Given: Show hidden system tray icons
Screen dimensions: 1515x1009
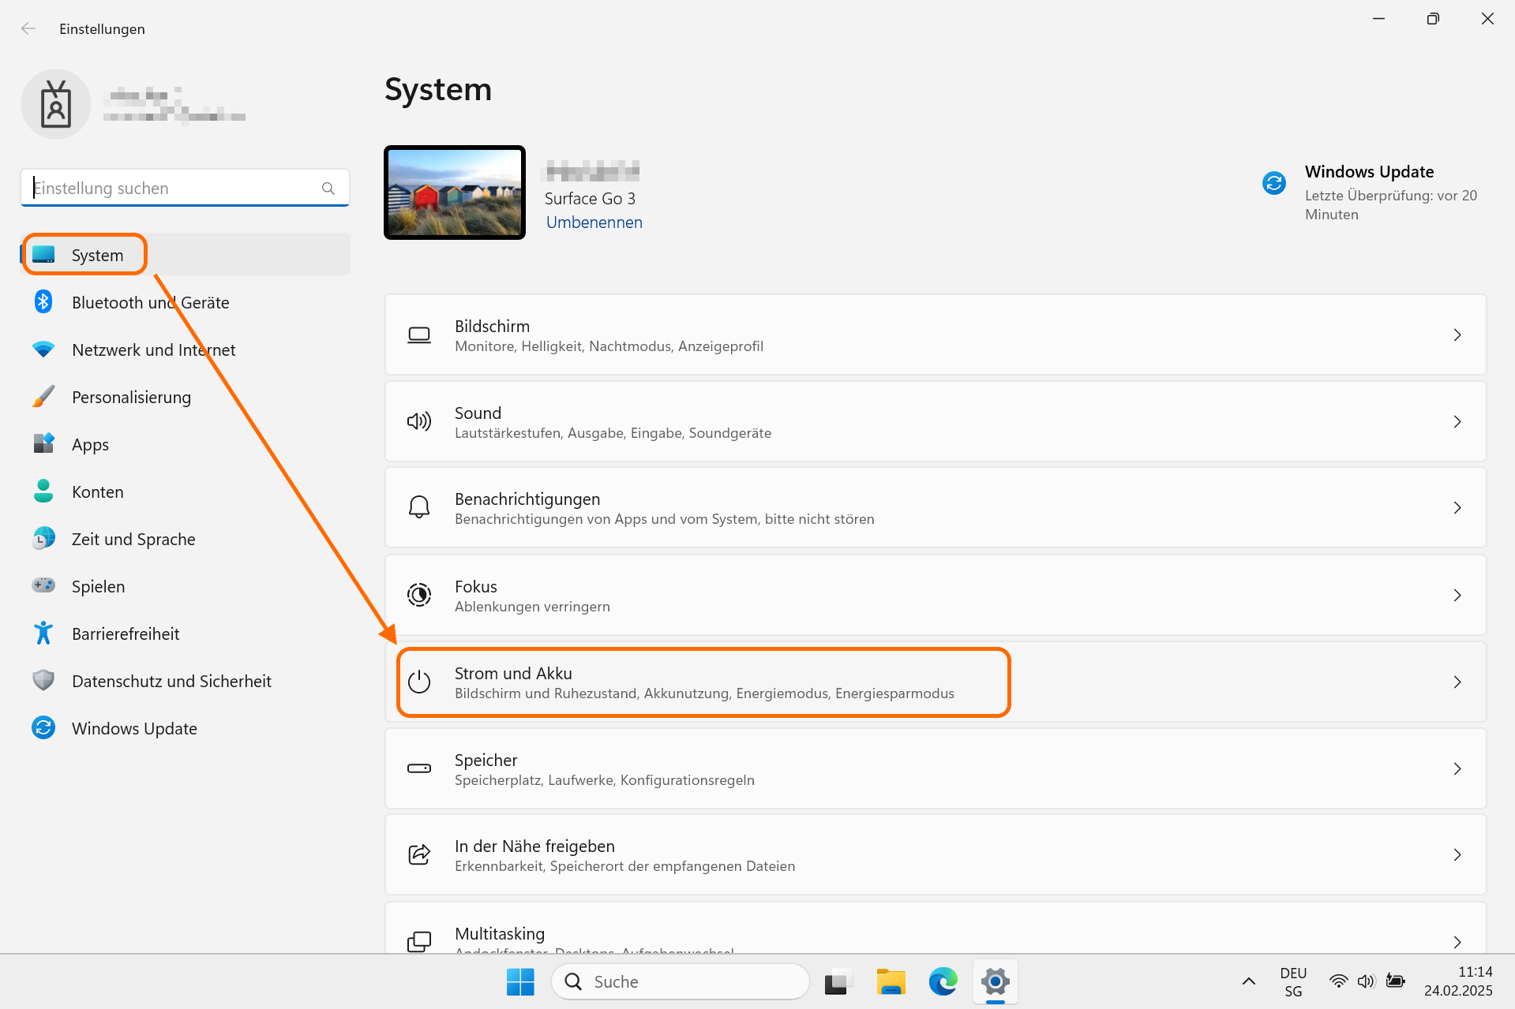Looking at the screenshot, I should pyautogui.click(x=1248, y=981).
